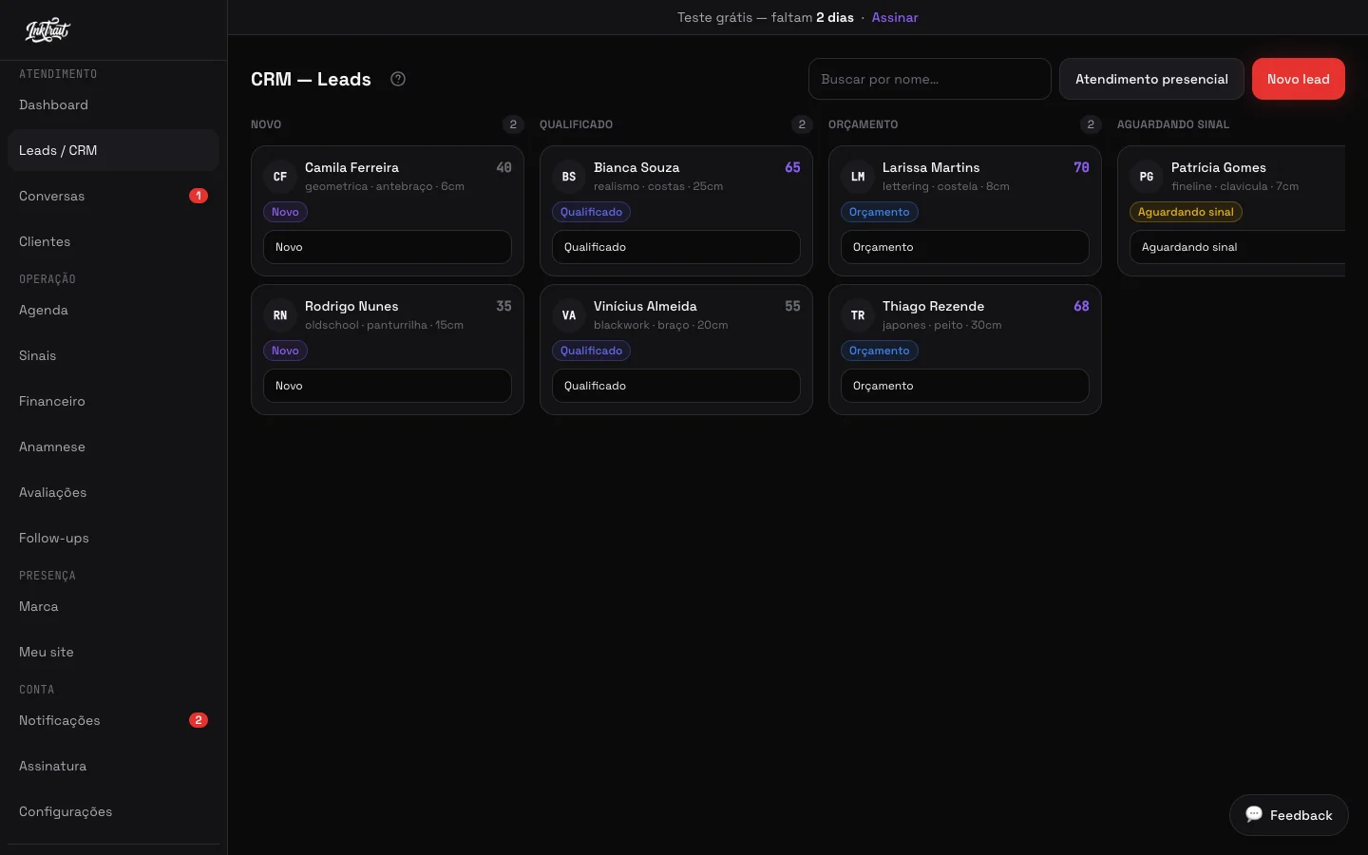Click Camila Ferreira's CF avatar
This screenshot has height=855, width=1368.
pyautogui.click(x=280, y=177)
